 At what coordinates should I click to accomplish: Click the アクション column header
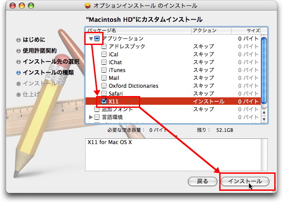point(211,31)
